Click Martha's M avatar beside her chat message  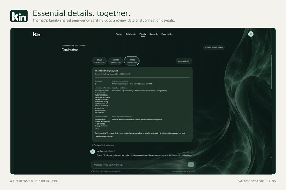coord(93,151)
